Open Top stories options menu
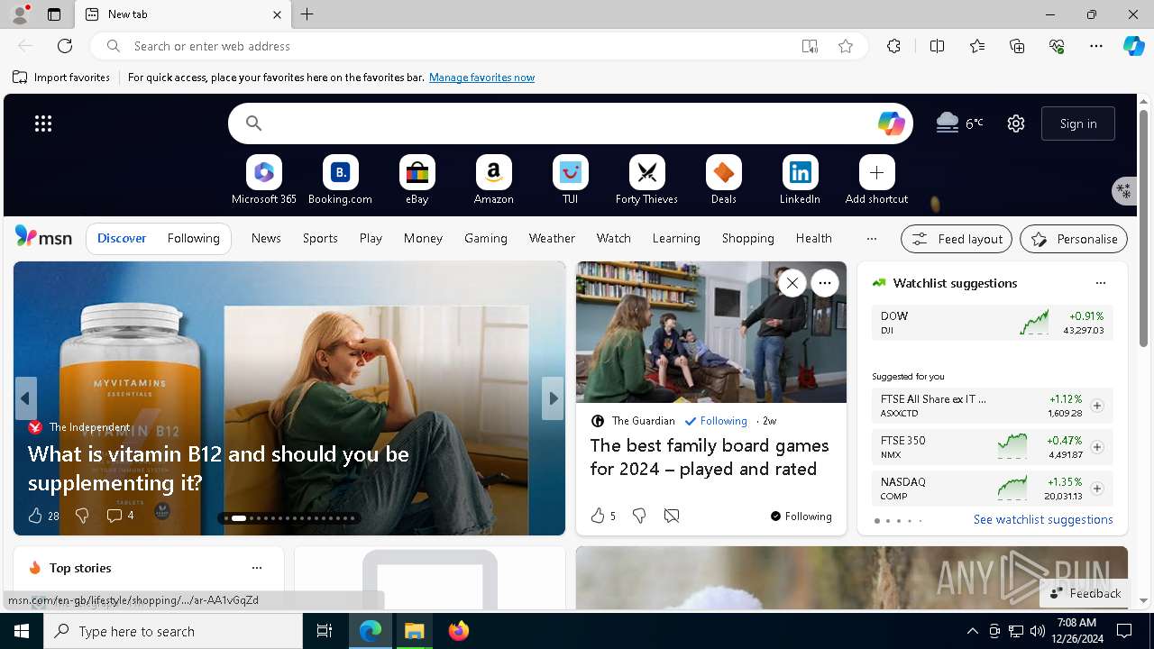The width and height of the screenshot is (1154, 649). [257, 568]
